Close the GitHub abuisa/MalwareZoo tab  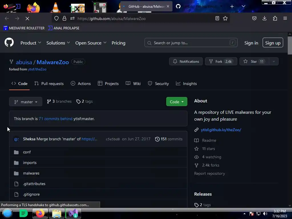[x=168, y=6]
